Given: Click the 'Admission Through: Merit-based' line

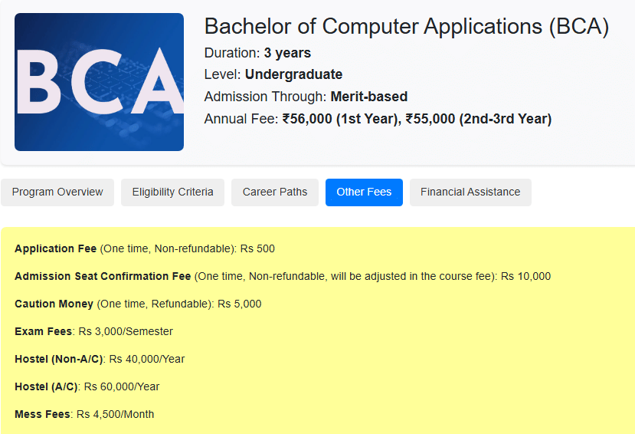Looking at the screenshot, I should [x=306, y=97].
